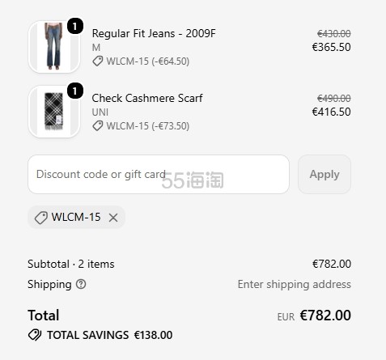Click the tag icon in WLCM-15 chip
This screenshot has width=386, height=360.
(41, 218)
